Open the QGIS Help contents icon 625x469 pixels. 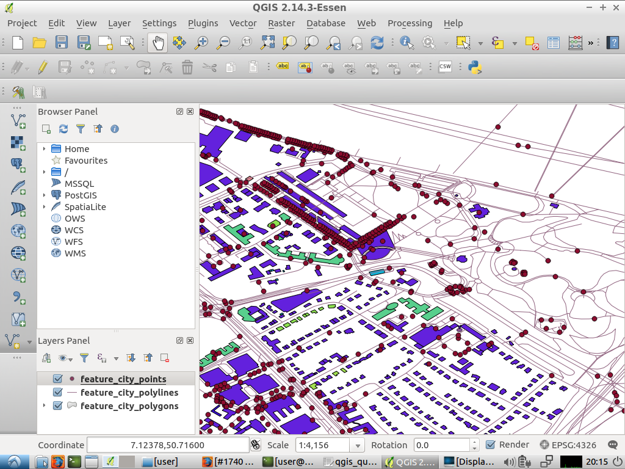(612, 42)
